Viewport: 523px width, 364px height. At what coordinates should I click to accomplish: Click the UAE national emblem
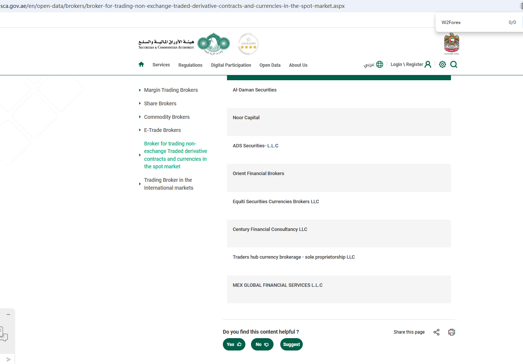(x=451, y=43)
